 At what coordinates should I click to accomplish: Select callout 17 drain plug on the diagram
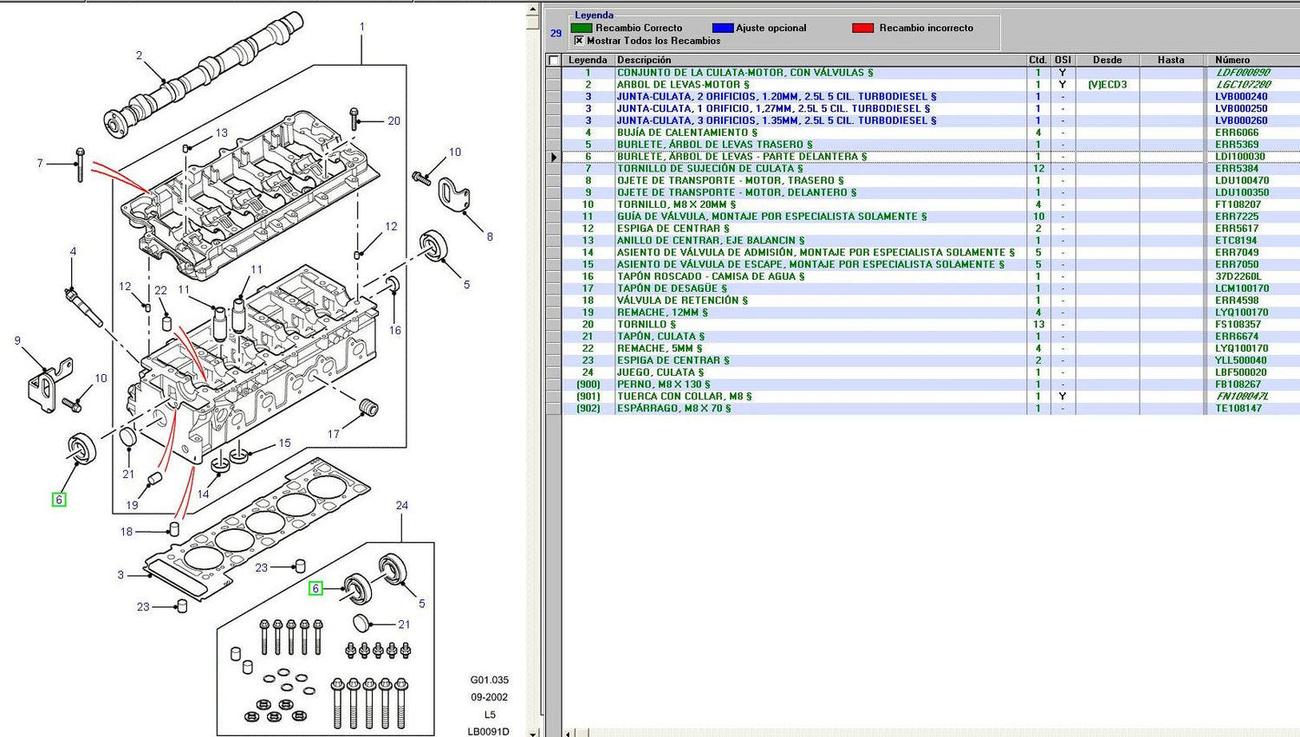[333, 434]
